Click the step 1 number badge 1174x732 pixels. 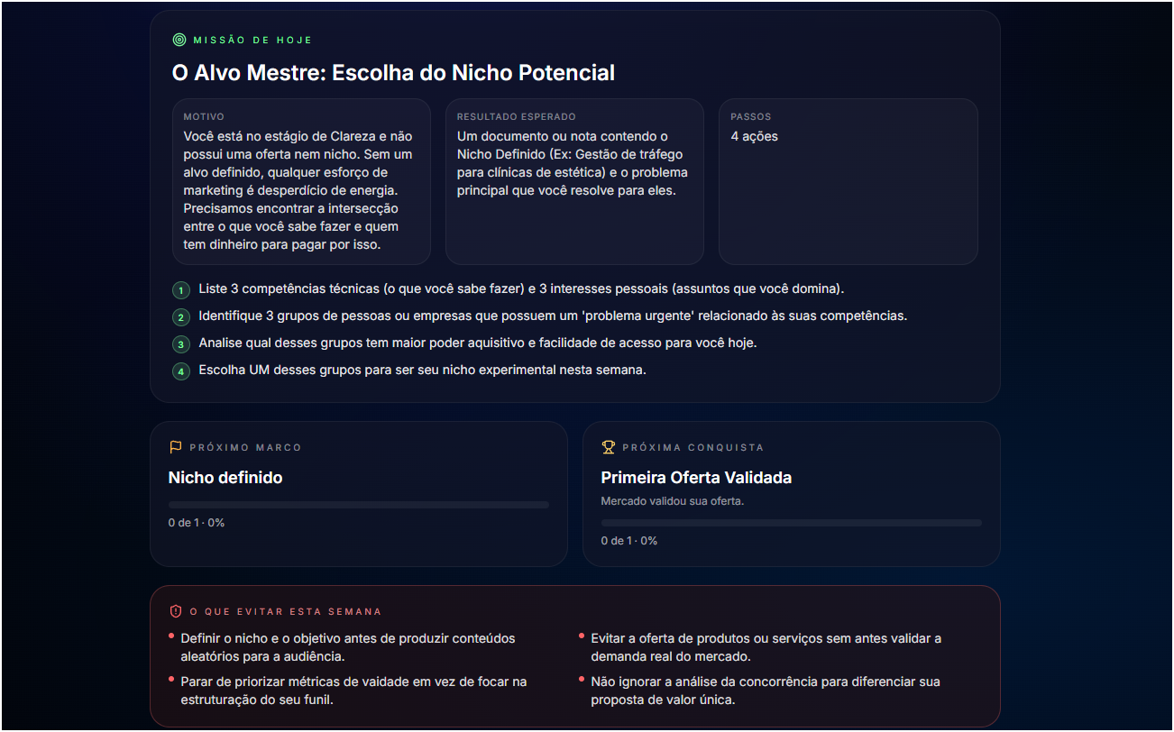tap(181, 290)
